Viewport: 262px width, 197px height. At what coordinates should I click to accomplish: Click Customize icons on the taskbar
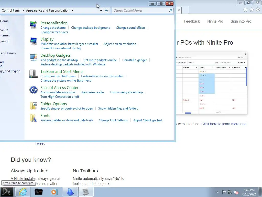(x=102, y=76)
